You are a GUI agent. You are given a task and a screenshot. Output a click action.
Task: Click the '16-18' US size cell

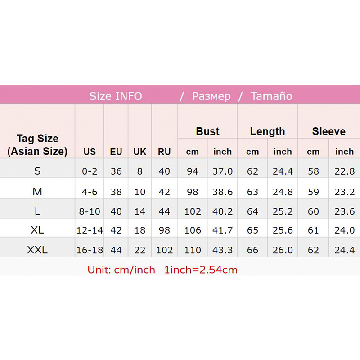pyautogui.click(x=90, y=250)
